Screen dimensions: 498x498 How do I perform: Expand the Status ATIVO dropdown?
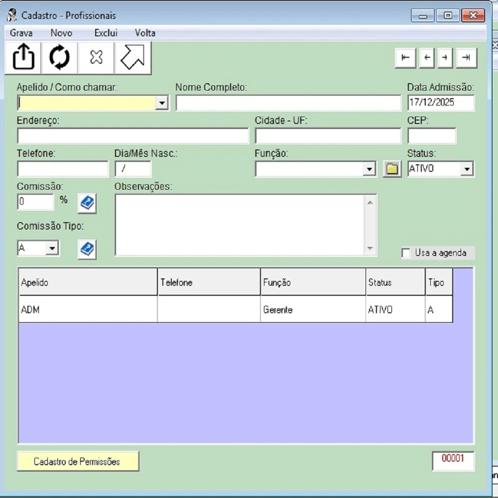coord(467,169)
